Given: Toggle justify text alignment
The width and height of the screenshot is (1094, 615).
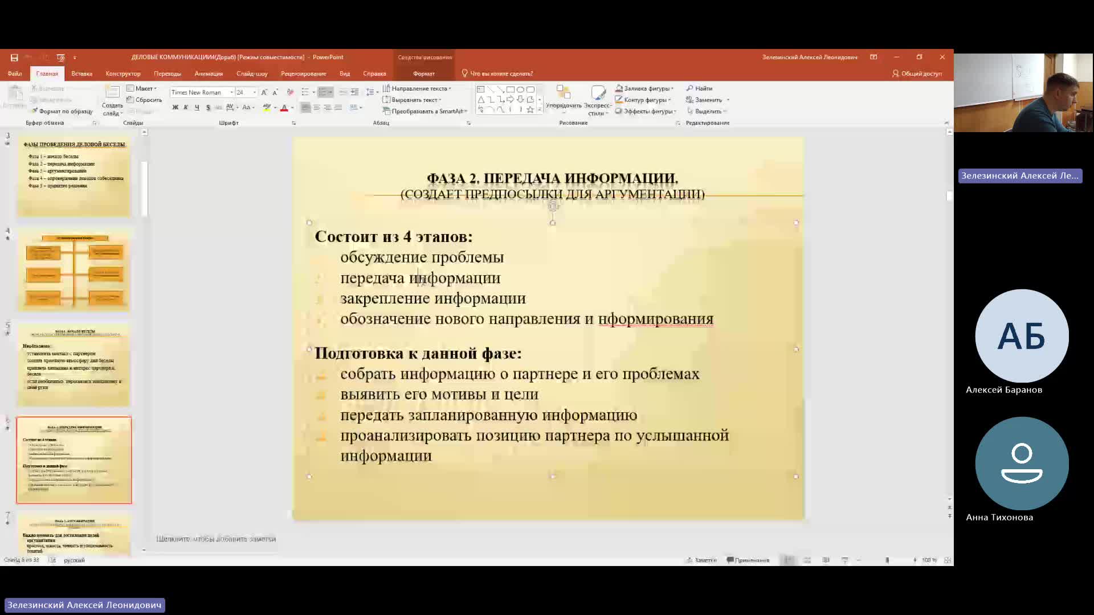Looking at the screenshot, I should [338, 108].
